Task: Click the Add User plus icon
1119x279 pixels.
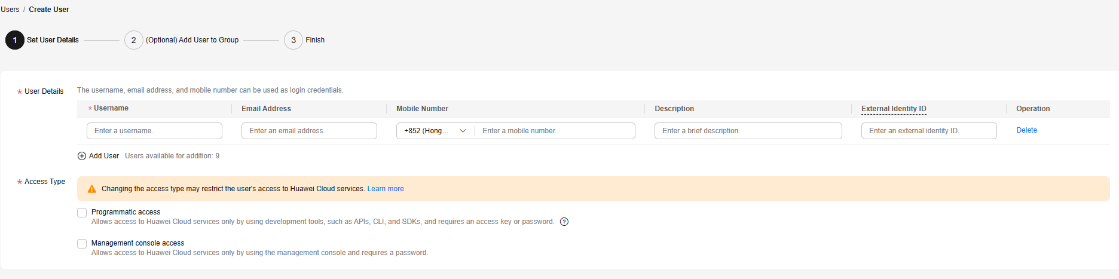Action: 82,156
